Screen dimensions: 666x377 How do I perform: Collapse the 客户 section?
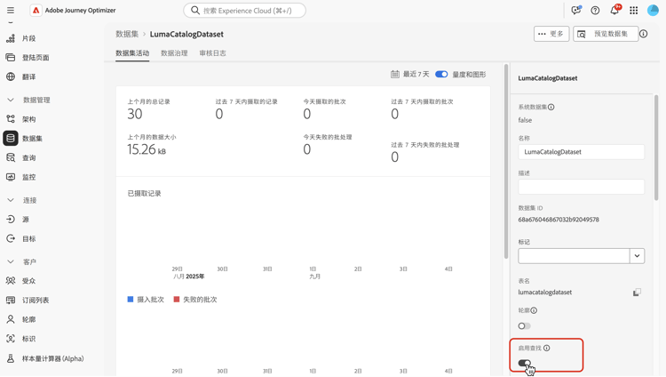pyautogui.click(x=11, y=261)
